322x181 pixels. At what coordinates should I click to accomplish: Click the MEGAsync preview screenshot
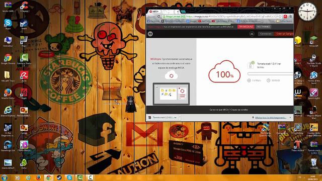(171, 94)
